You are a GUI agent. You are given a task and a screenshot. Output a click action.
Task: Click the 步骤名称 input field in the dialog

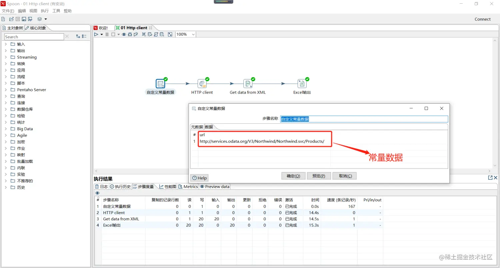tap(364, 119)
